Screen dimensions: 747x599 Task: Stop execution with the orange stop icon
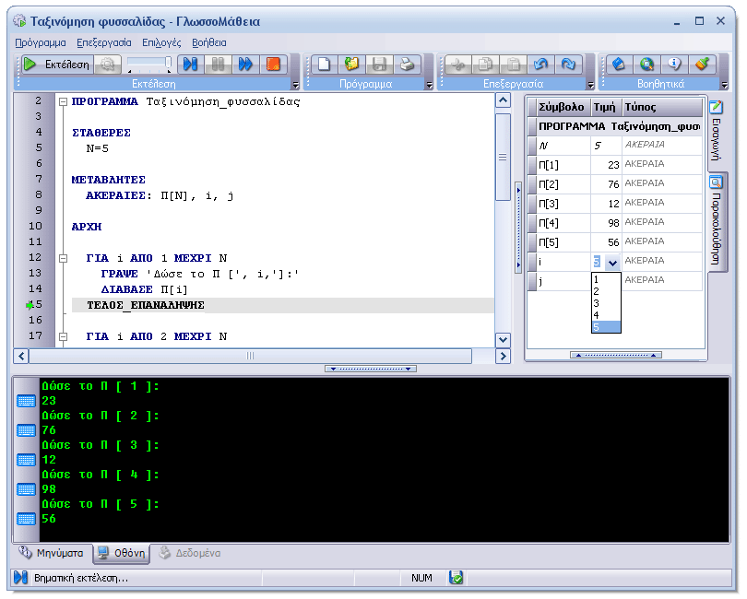pos(272,65)
